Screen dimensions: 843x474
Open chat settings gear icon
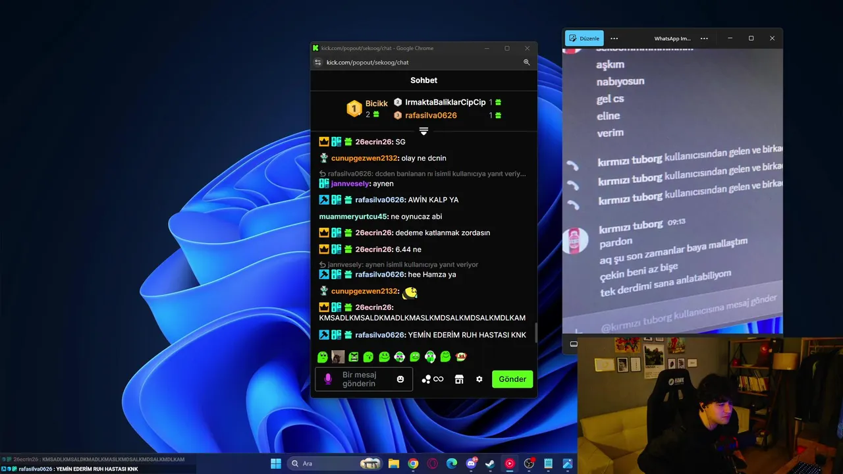[479, 379]
